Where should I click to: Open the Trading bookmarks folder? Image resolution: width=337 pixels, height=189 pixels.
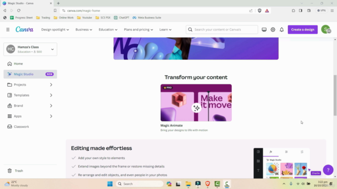43,17
